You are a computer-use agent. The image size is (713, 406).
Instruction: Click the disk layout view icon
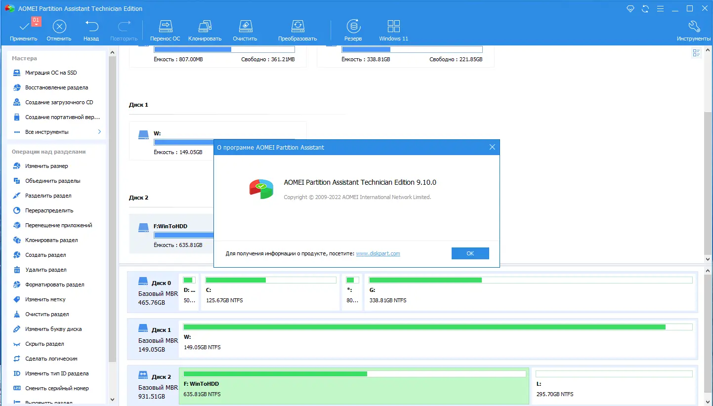(696, 53)
